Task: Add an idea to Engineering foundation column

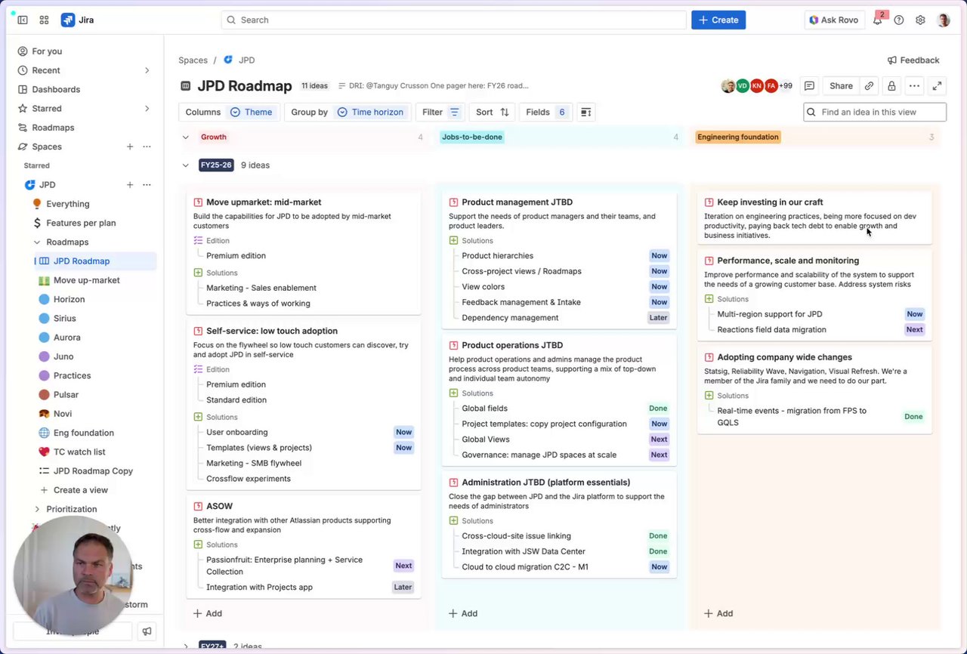Action: (x=718, y=614)
